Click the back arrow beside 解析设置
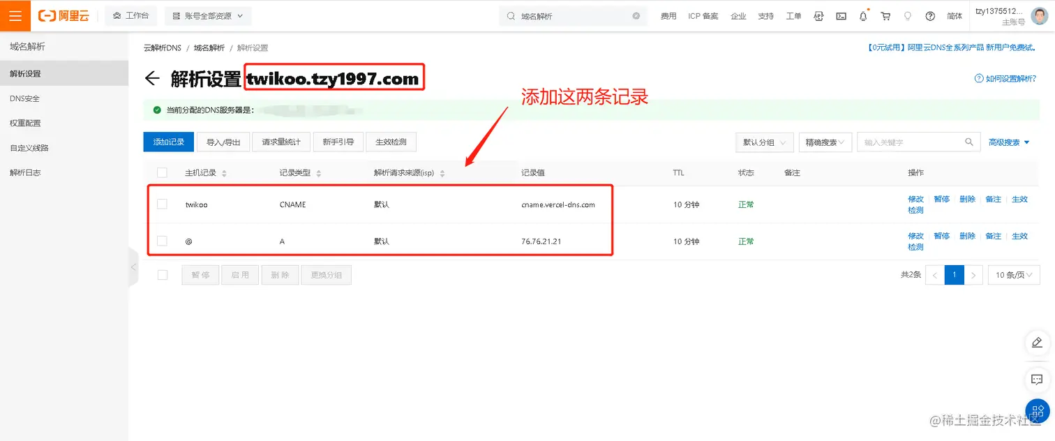The width and height of the screenshot is (1055, 441). 152,78
